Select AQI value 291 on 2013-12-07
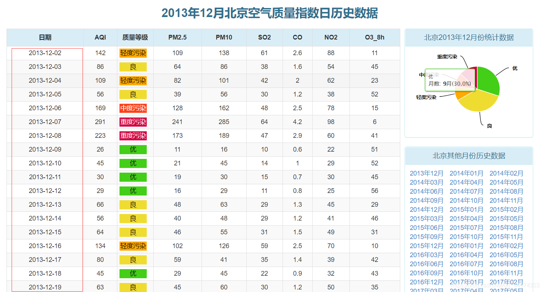Screen dimensions: 543x292 click(x=100, y=122)
